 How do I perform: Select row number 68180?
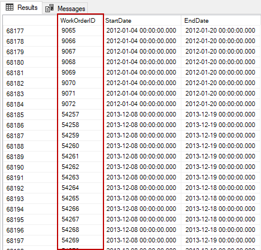(30, 62)
